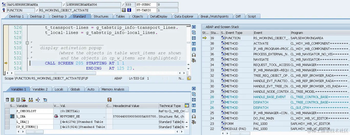Click the change-value icon in the L_INA row

point(56,116)
